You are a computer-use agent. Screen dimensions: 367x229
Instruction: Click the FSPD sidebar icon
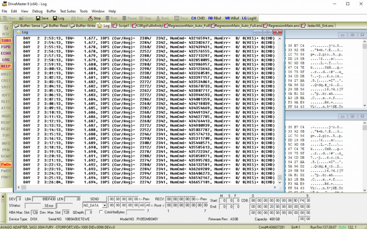(6, 47)
